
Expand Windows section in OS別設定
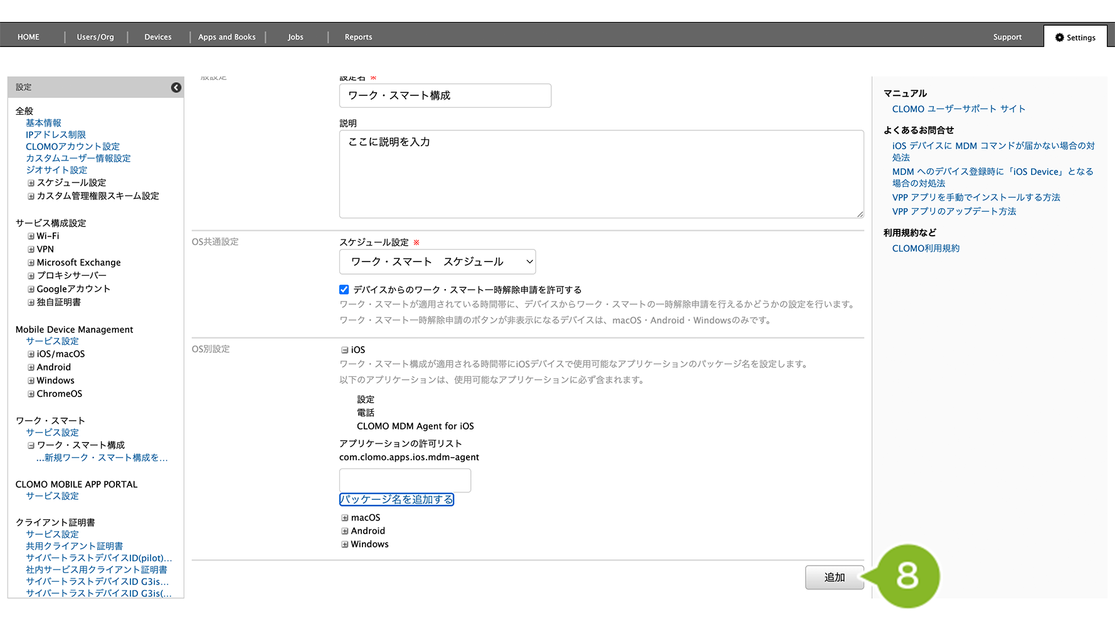pyautogui.click(x=344, y=544)
